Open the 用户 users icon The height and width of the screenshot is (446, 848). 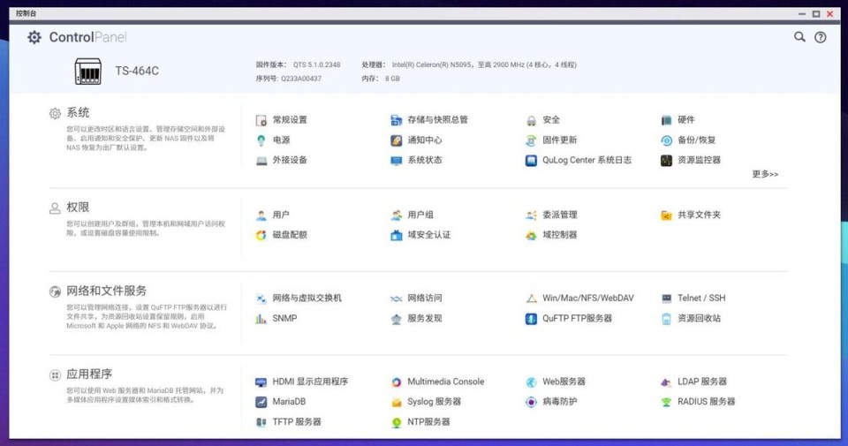coord(261,215)
